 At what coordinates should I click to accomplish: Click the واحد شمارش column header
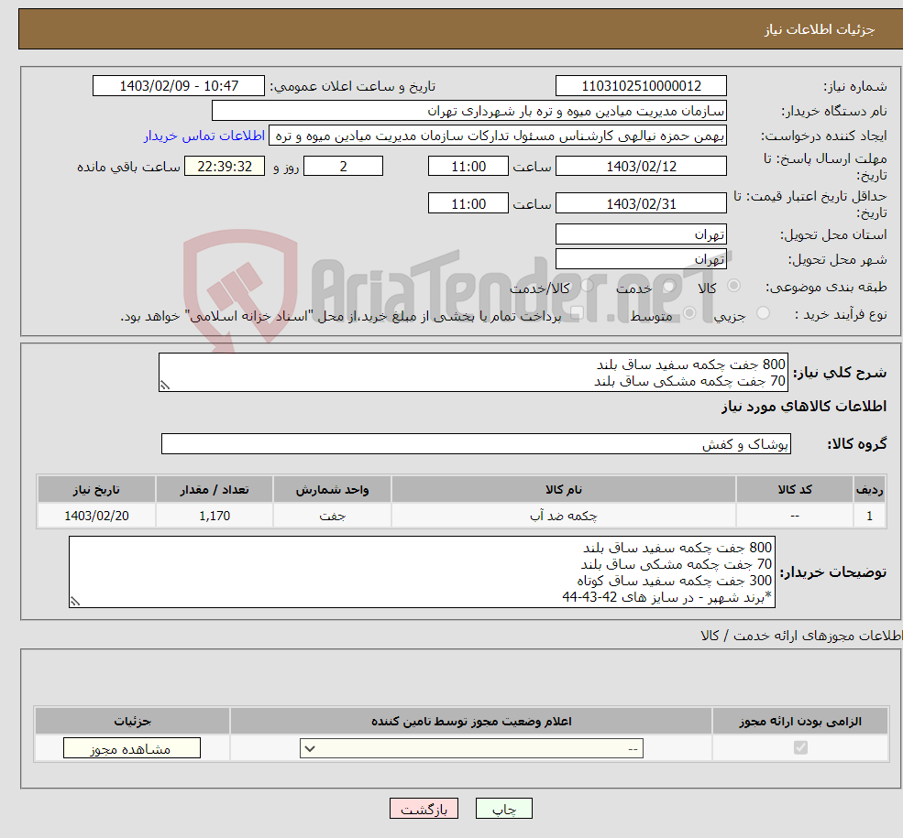332,490
